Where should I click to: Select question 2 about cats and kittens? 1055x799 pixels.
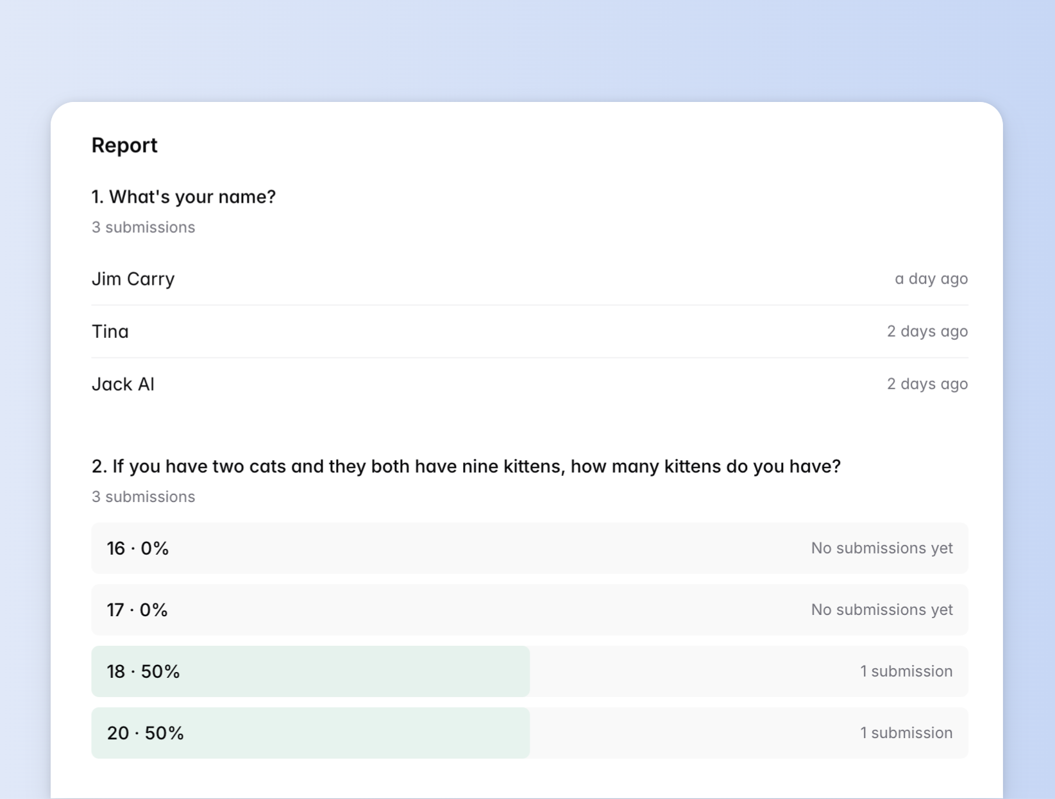pyautogui.click(x=467, y=467)
